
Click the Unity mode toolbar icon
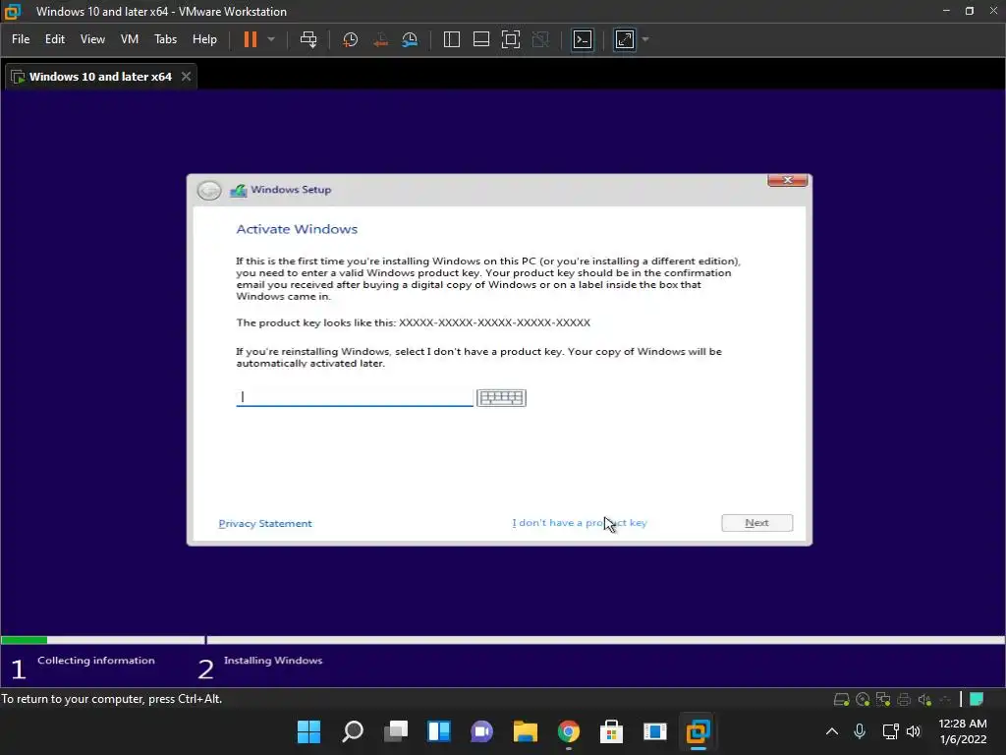[541, 39]
